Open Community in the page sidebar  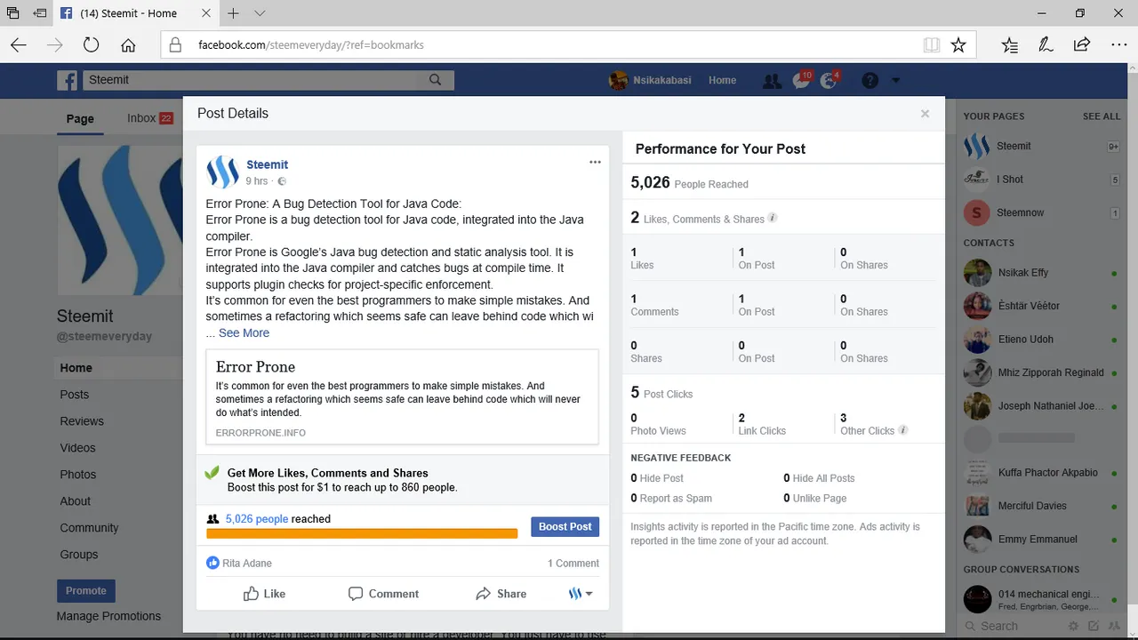89,528
